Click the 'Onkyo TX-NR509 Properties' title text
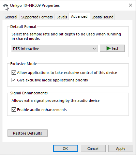The width and height of the screenshot is (136, 155). [x=35, y=5]
